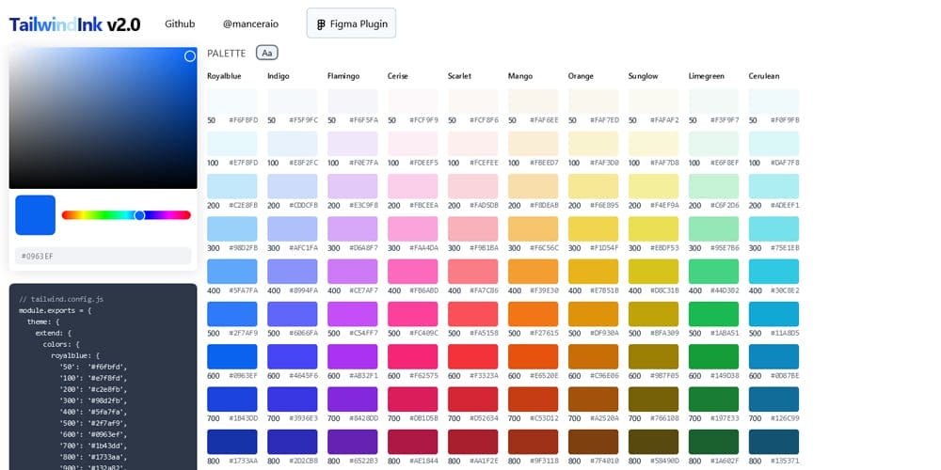Viewport: 941px width, 470px height.
Task: Select Flamingo 600 swatch #AB32F1
Action: click(x=353, y=356)
